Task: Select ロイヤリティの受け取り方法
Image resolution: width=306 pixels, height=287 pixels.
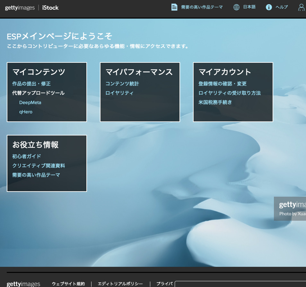Action: [230, 93]
